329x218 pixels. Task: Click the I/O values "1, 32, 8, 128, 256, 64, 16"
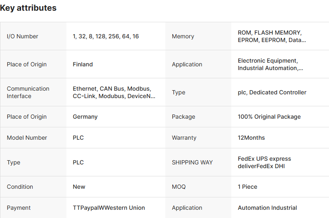(106, 36)
